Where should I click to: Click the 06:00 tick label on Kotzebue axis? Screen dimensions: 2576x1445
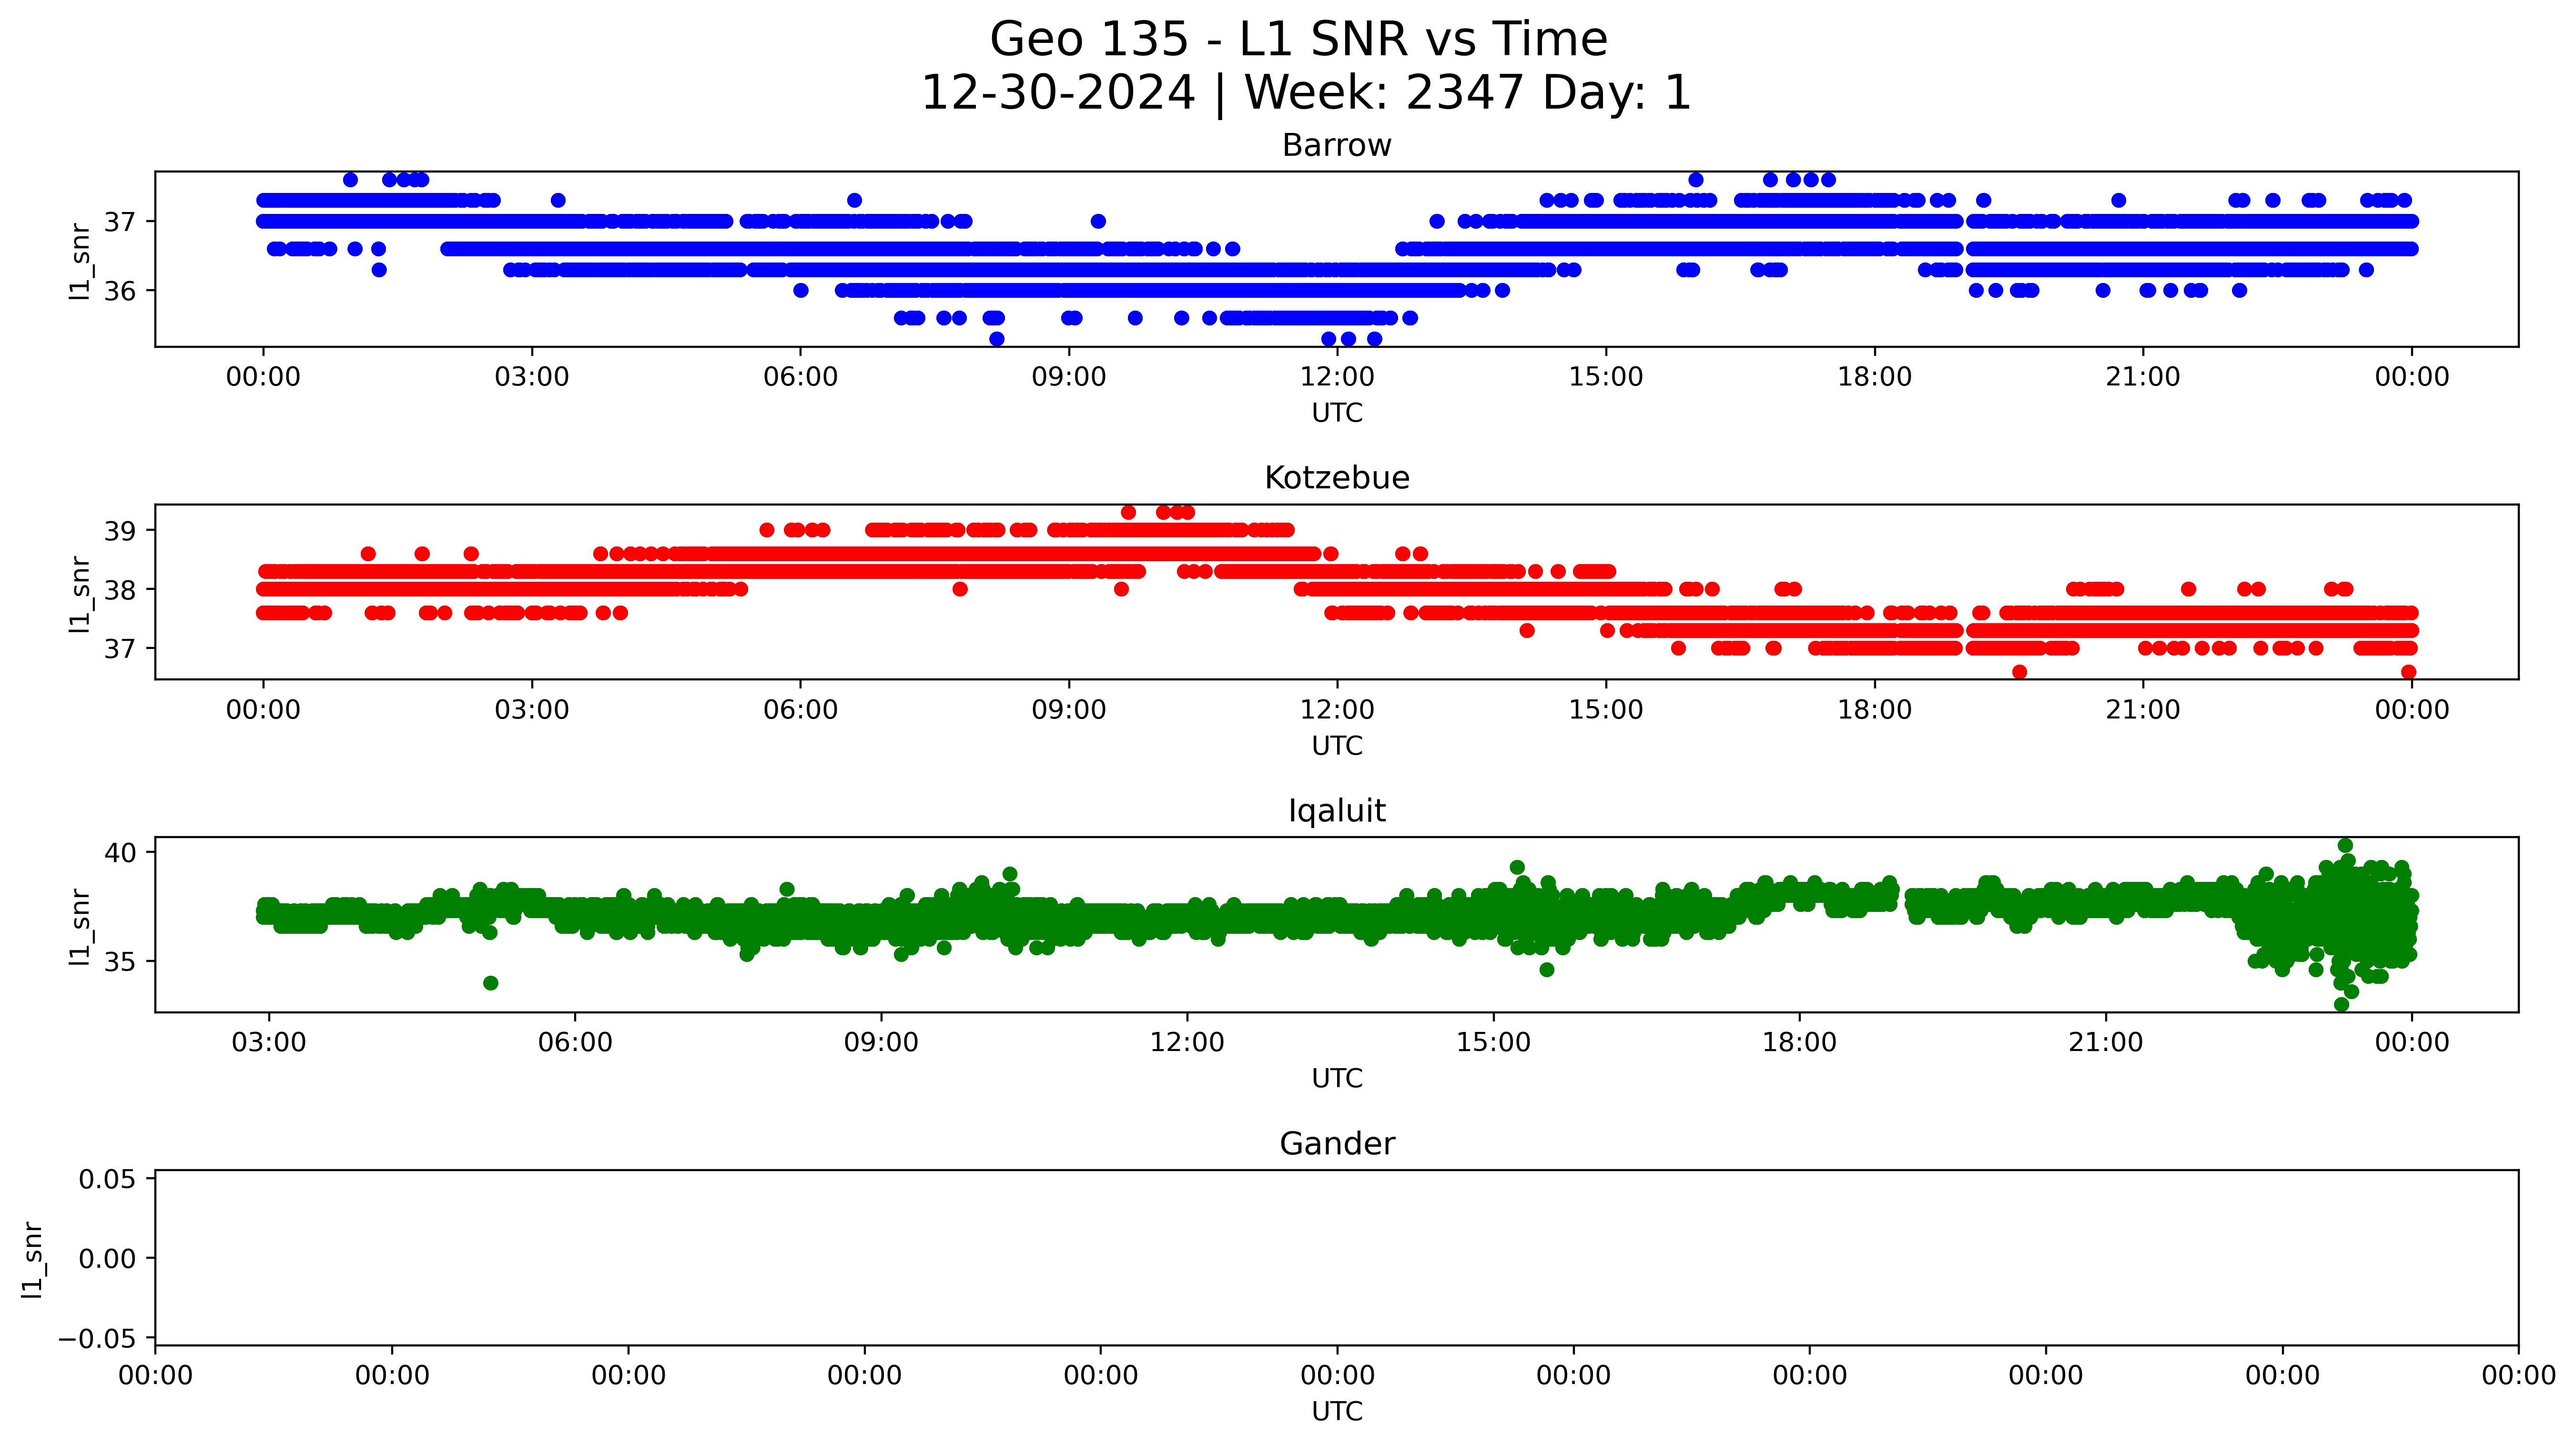pyautogui.click(x=800, y=710)
